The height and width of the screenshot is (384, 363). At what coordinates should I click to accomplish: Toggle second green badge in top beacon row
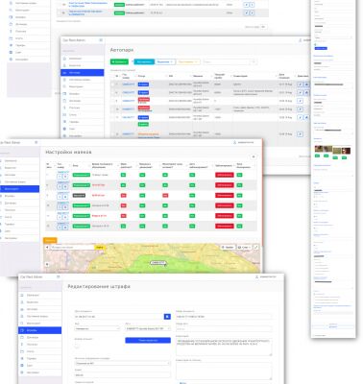(142, 175)
